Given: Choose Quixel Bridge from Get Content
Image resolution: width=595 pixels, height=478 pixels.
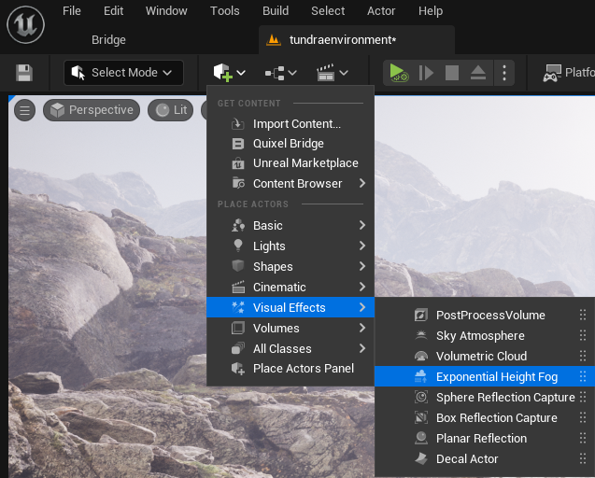Looking at the screenshot, I should (x=288, y=144).
